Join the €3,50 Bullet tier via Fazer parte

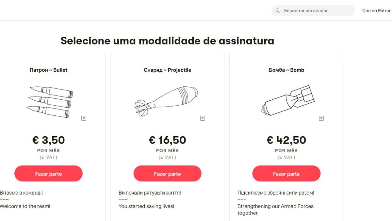48,174
